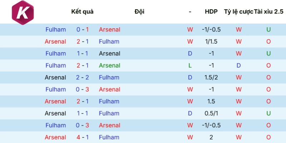286x143 pixels.
Task: Click Fulham in the 0 - 1 row
Action: coord(56,30)
